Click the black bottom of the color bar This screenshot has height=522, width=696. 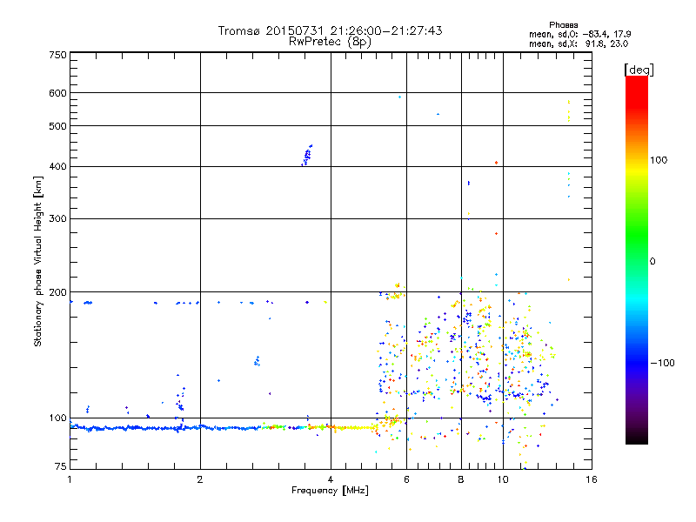pos(637,438)
